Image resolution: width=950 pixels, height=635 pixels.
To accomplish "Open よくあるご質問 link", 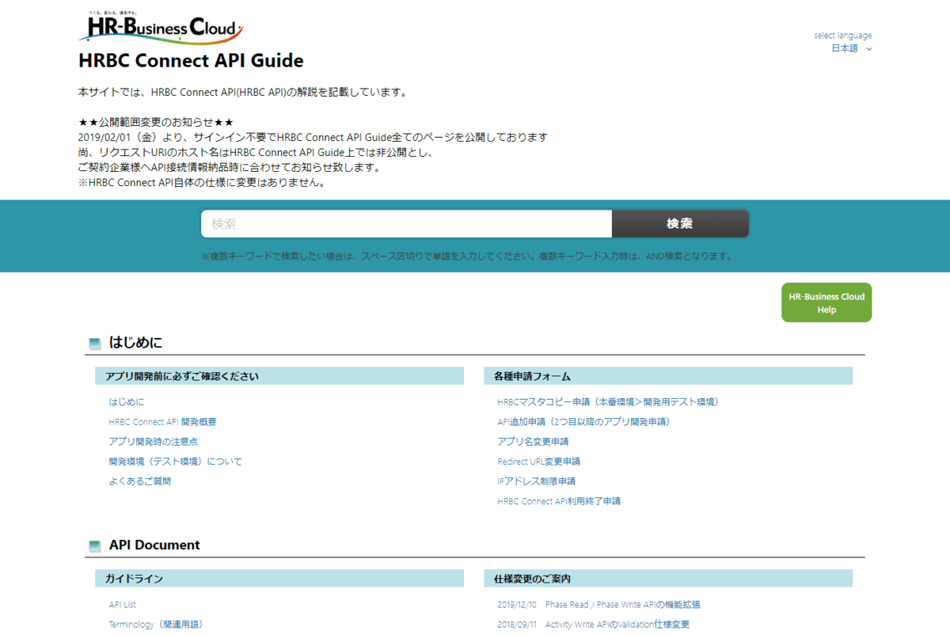I will (x=139, y=481).
